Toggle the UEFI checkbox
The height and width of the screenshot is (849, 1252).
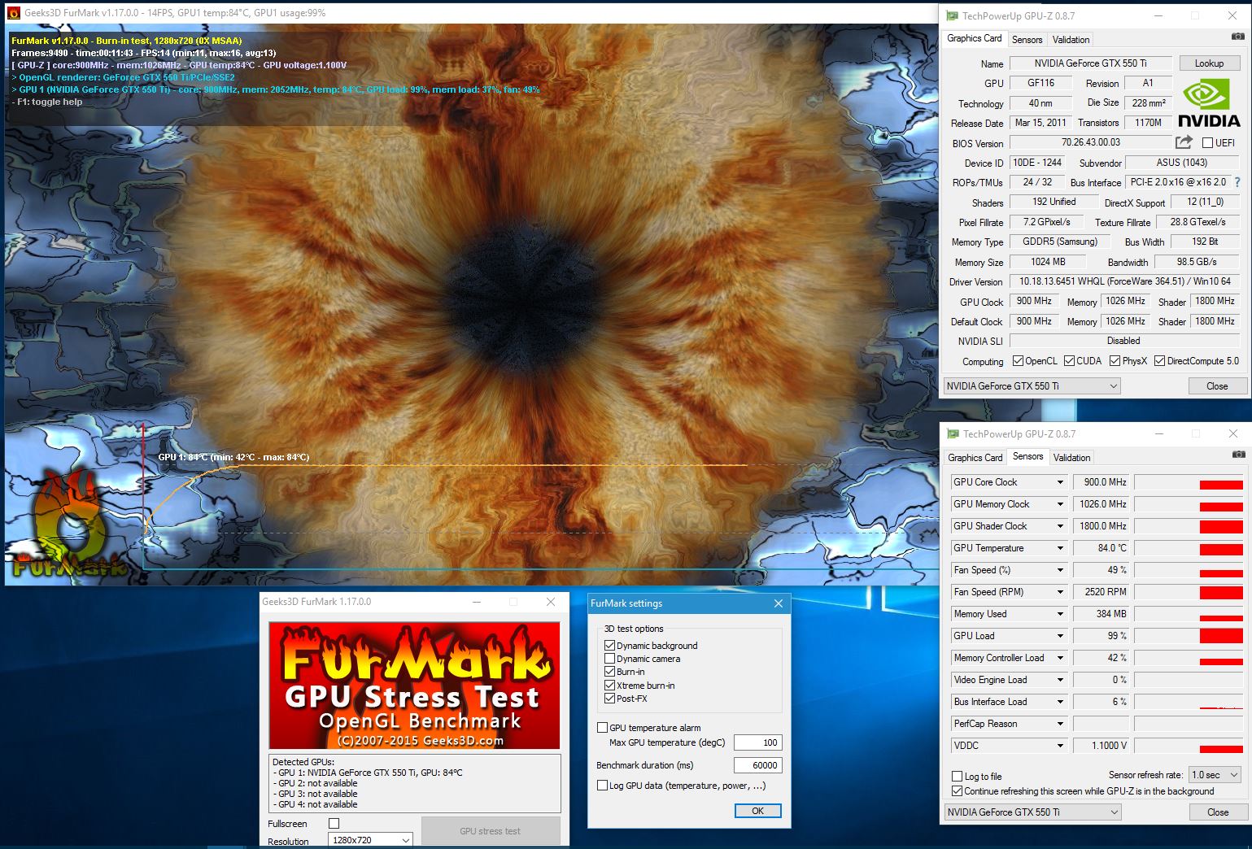pyautogui.click(x=1207, y=143)
